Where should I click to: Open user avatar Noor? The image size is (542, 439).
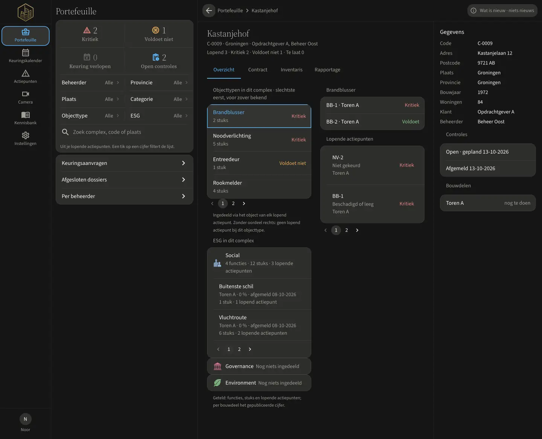[26, 419]
